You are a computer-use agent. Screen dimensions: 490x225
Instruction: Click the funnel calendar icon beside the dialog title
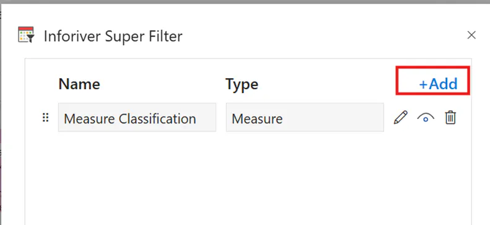(x=26, y=35)
